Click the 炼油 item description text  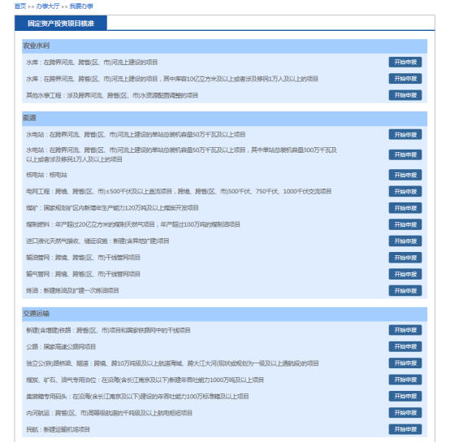coord(72,290)
